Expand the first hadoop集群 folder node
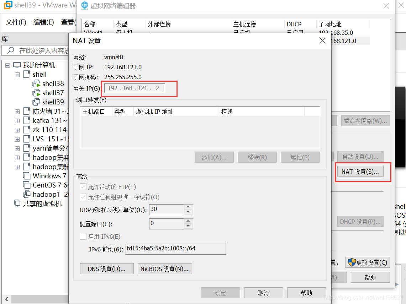406x304 pixels. point(17,158)
